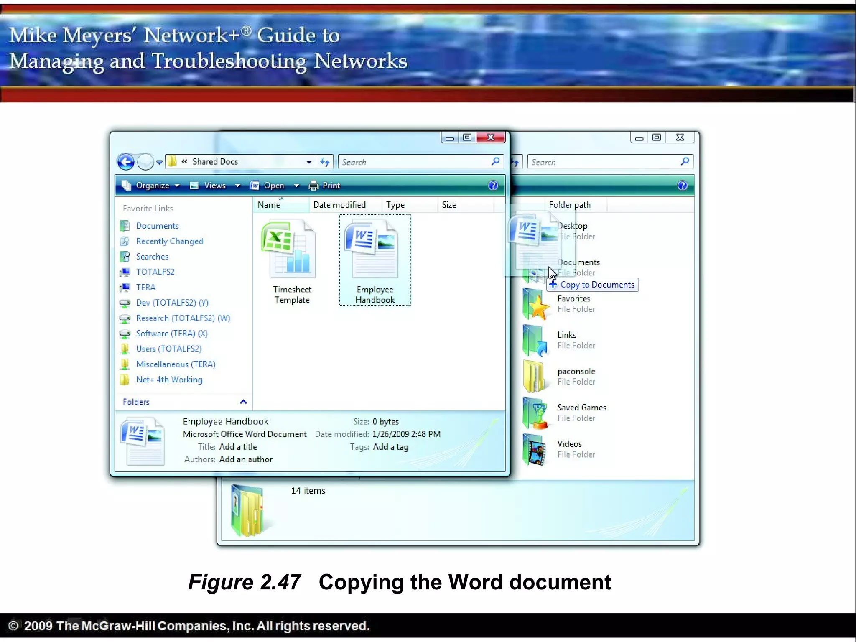Click the Favorites folder star icon
This screenshot has width=856, height=642.
click(x=535, y=305)
